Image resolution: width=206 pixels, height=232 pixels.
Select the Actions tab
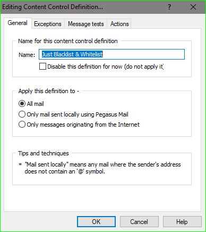tap(119, 24)
